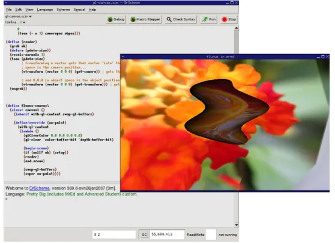Image resolution: width=335 pixels, height=243 pixels.
Task: Open the File menu
Action: pyautogui.click(x=9, y=10)
